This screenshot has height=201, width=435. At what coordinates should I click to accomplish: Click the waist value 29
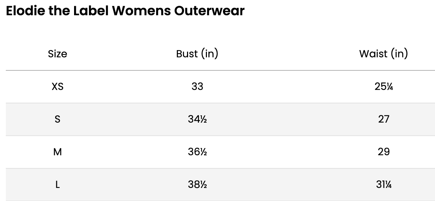(383, 152)
